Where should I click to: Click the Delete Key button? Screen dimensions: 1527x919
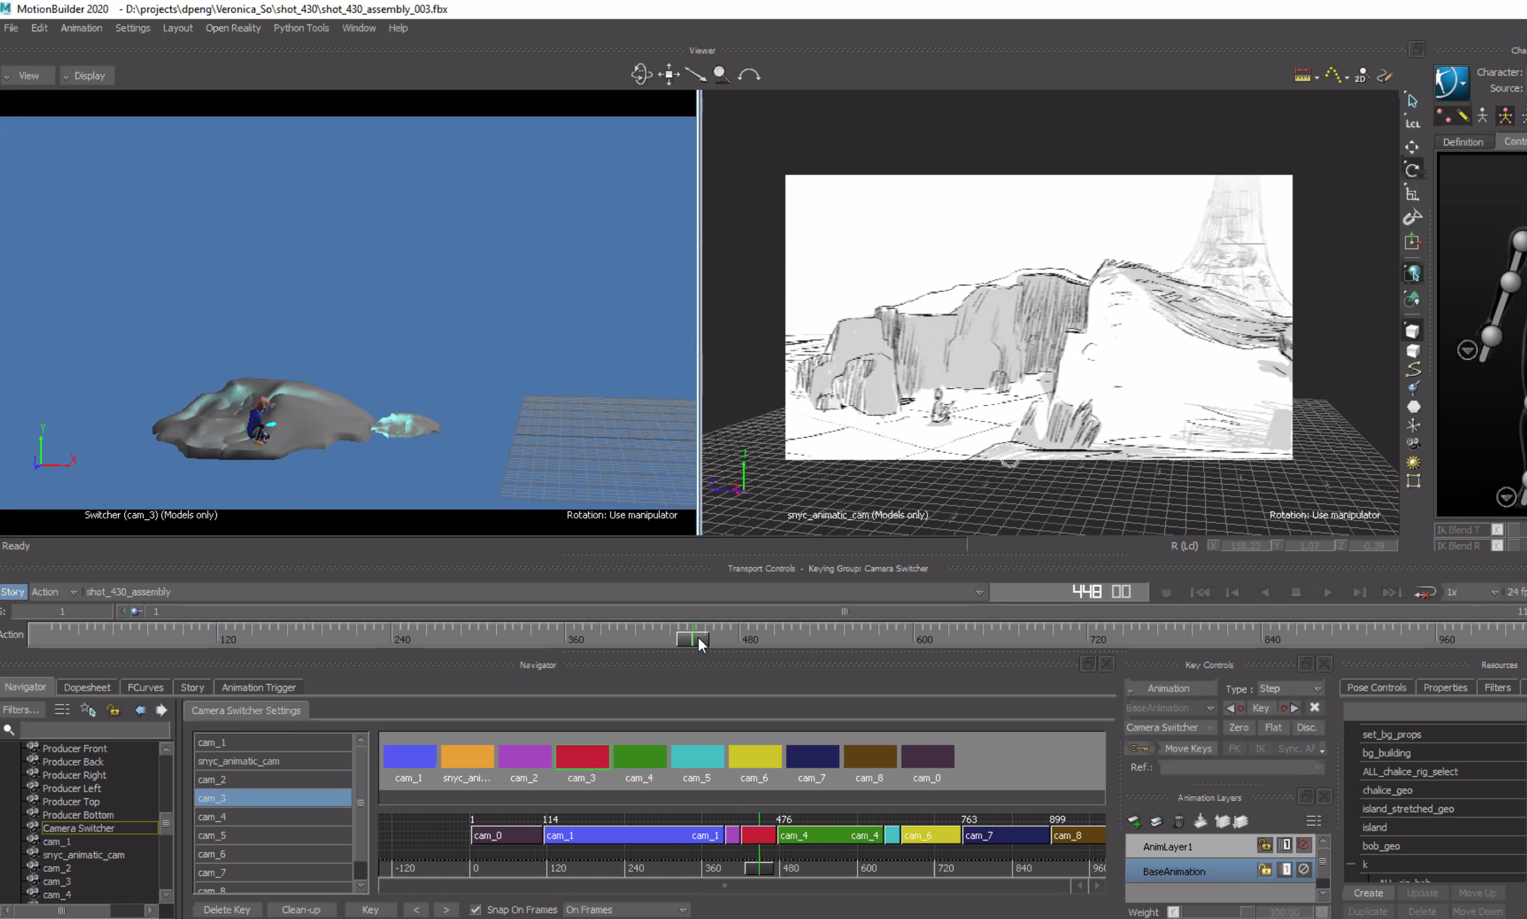pos(227,910)
